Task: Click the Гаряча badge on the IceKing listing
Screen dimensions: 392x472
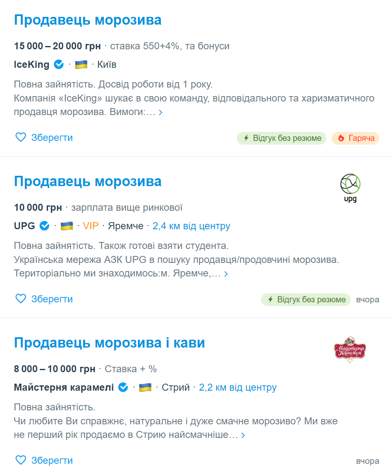Action: point(355,138)
